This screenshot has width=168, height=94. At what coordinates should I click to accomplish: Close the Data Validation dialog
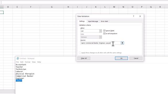(x=140, y=16)
